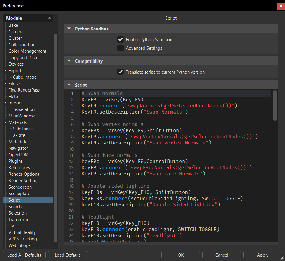
Task: Click the Load All Defaults button
Action: [24, 255]
